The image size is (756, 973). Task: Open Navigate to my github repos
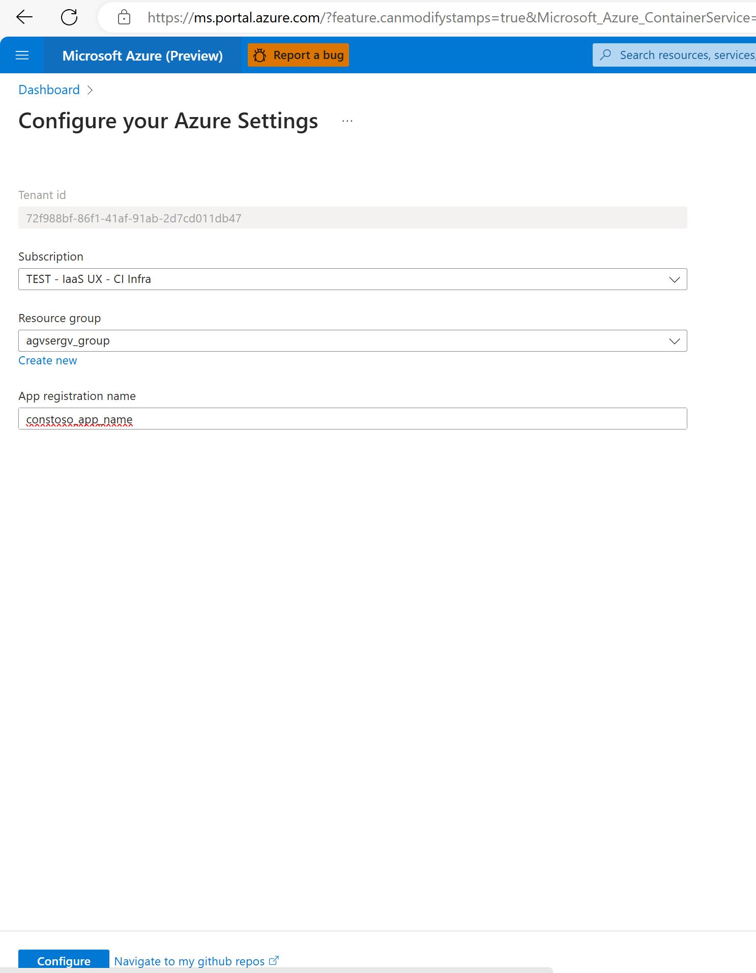pyautogui.click(x=189, y=961)
